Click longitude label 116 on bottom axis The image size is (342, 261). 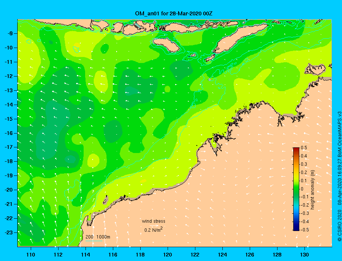[x=113, y=255]
